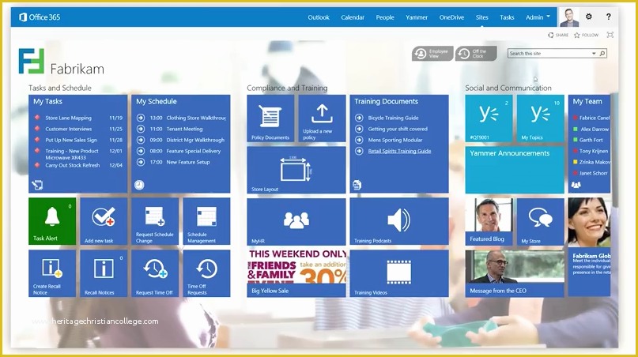The height and width of the screenshot is (357, 638).
Task: Click the SHARE button
Action: click(x=558, y=35)
